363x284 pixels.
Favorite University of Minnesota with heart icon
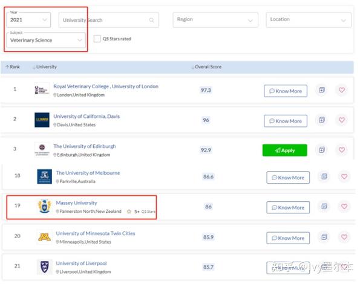pyautogui.click(x=344, y=237)
